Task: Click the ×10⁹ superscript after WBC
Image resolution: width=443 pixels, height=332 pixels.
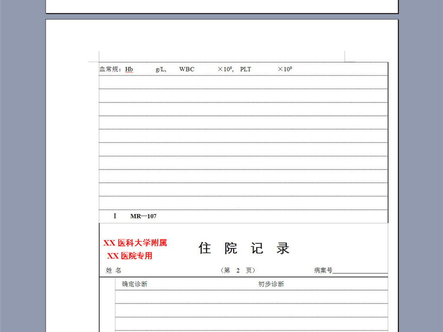Action: point(225,68)
